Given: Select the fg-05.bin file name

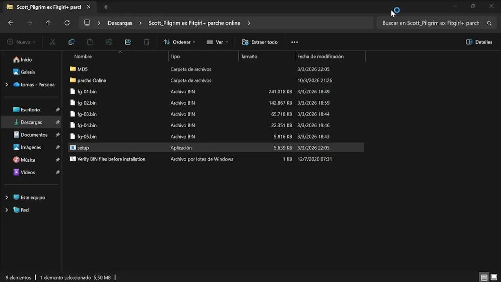Looking at the screenshot, I should [87, 137].
